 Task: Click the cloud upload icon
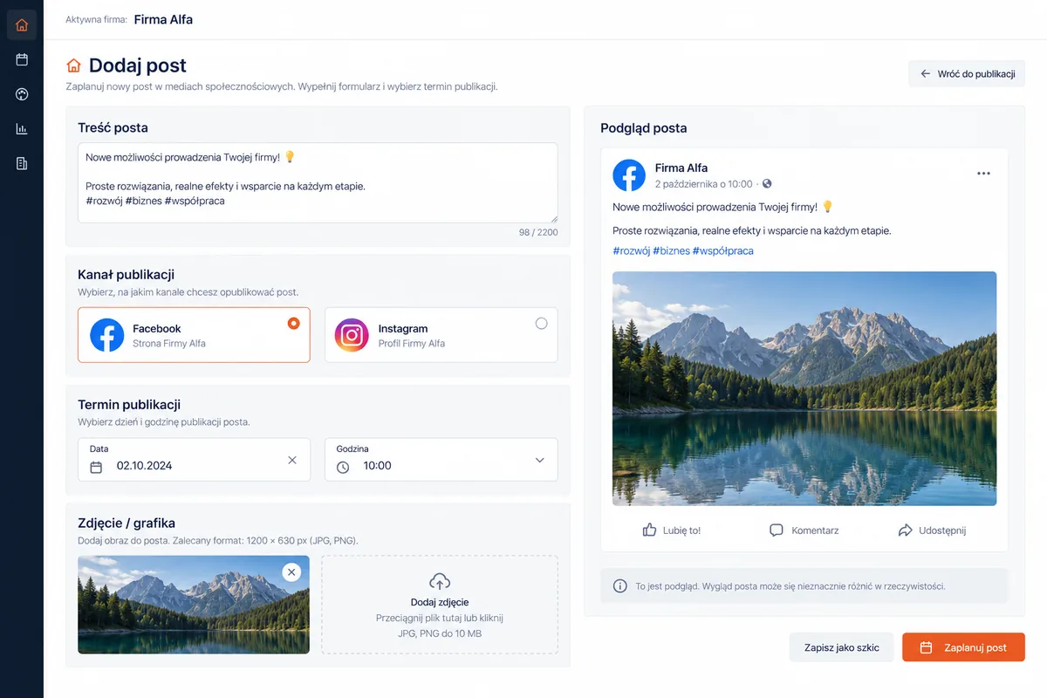tap(440, 581)
